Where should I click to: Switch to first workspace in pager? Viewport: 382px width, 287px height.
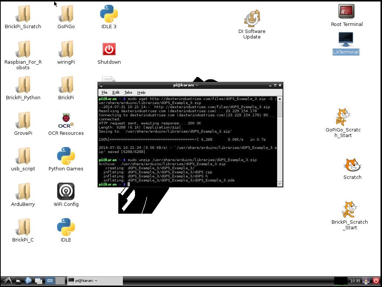[50, 281]
